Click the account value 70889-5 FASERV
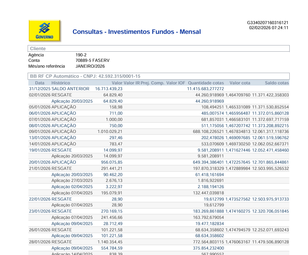308x255 pixels. point(93,61)
